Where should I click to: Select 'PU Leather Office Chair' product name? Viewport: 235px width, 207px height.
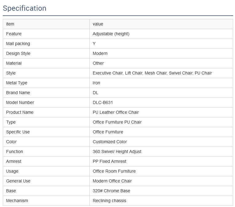[116, 112]
